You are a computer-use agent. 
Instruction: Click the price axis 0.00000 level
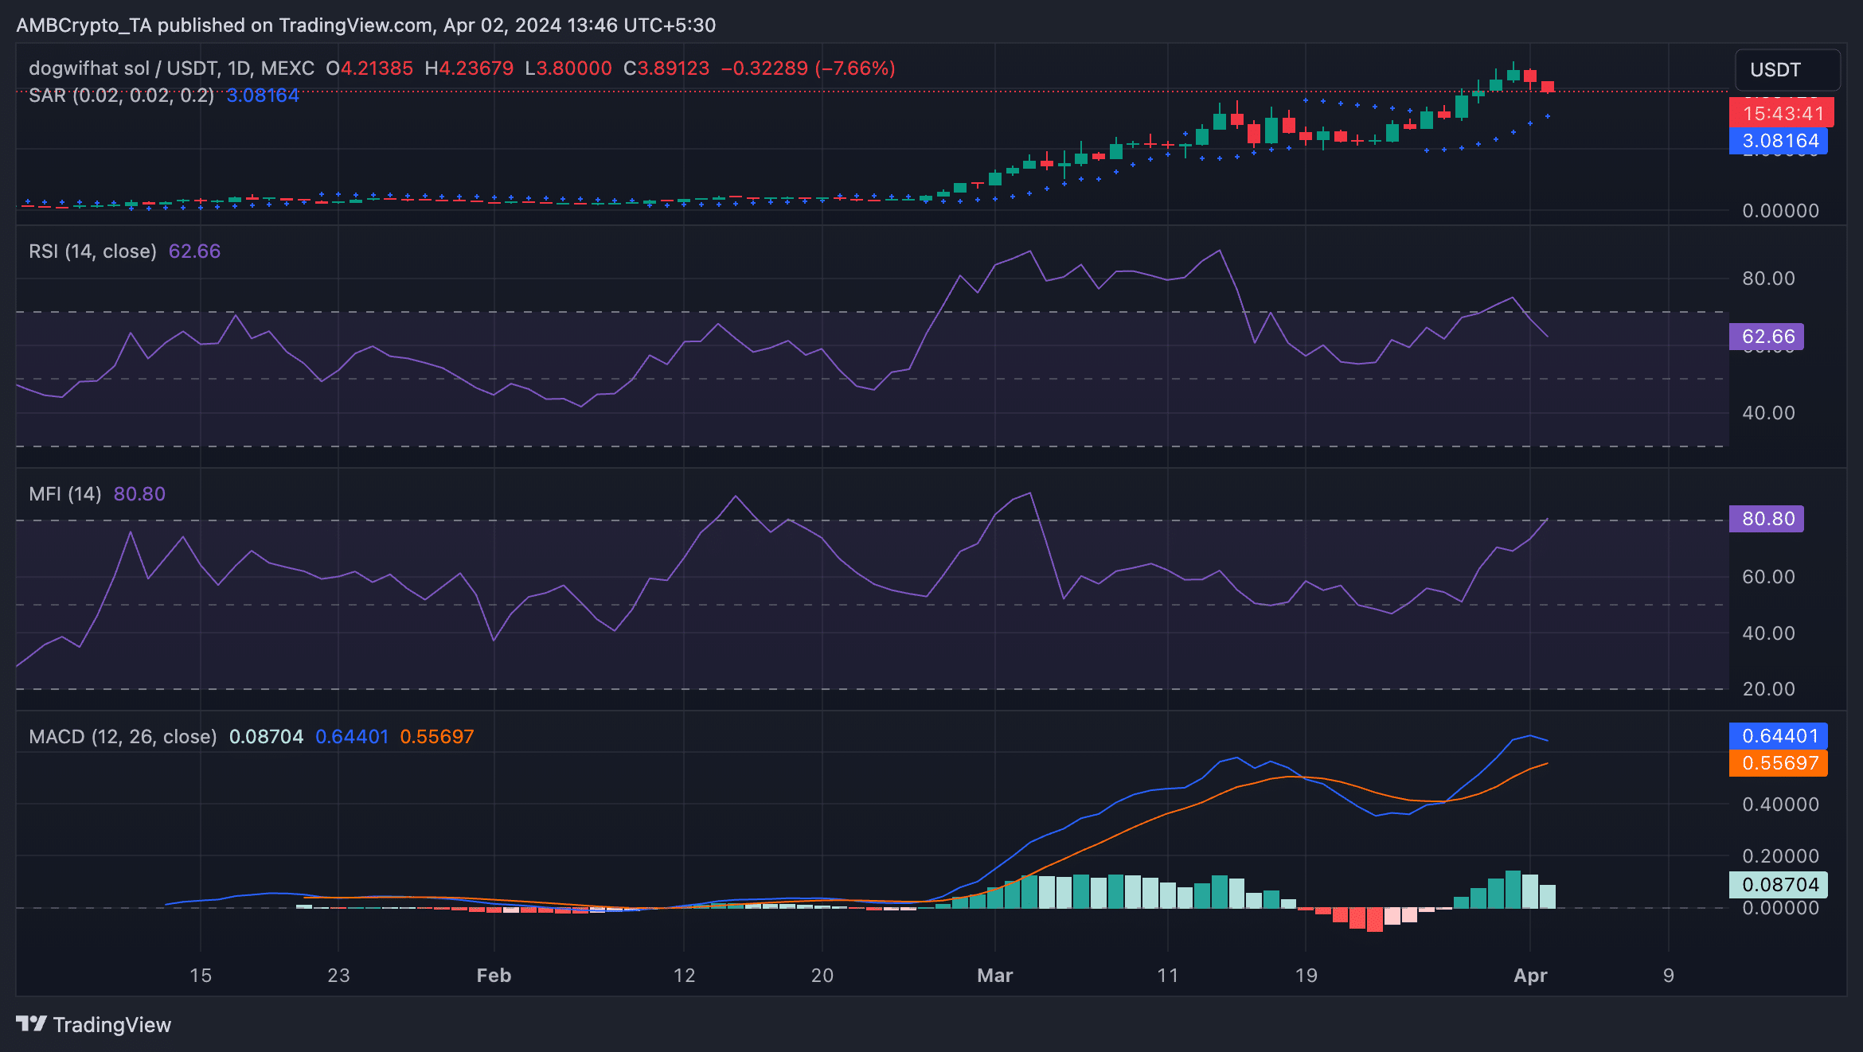(1780, 211)
